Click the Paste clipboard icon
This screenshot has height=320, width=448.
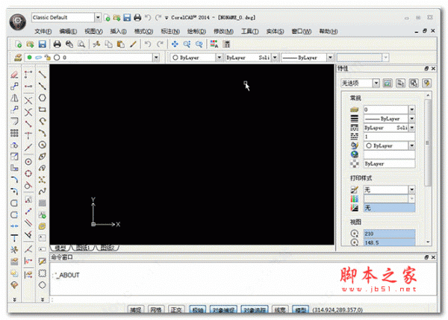tap(121, 44)
